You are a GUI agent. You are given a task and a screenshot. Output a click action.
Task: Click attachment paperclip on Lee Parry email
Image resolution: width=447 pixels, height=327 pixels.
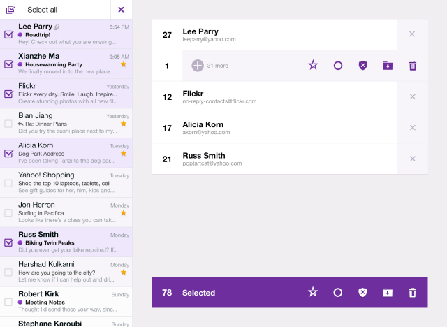(x=57, y=27)
